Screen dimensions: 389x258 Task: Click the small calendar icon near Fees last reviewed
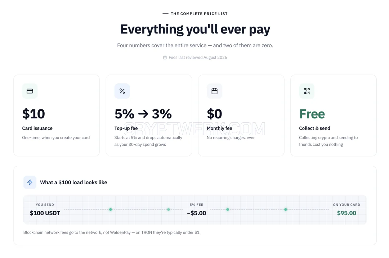point(165,58)
